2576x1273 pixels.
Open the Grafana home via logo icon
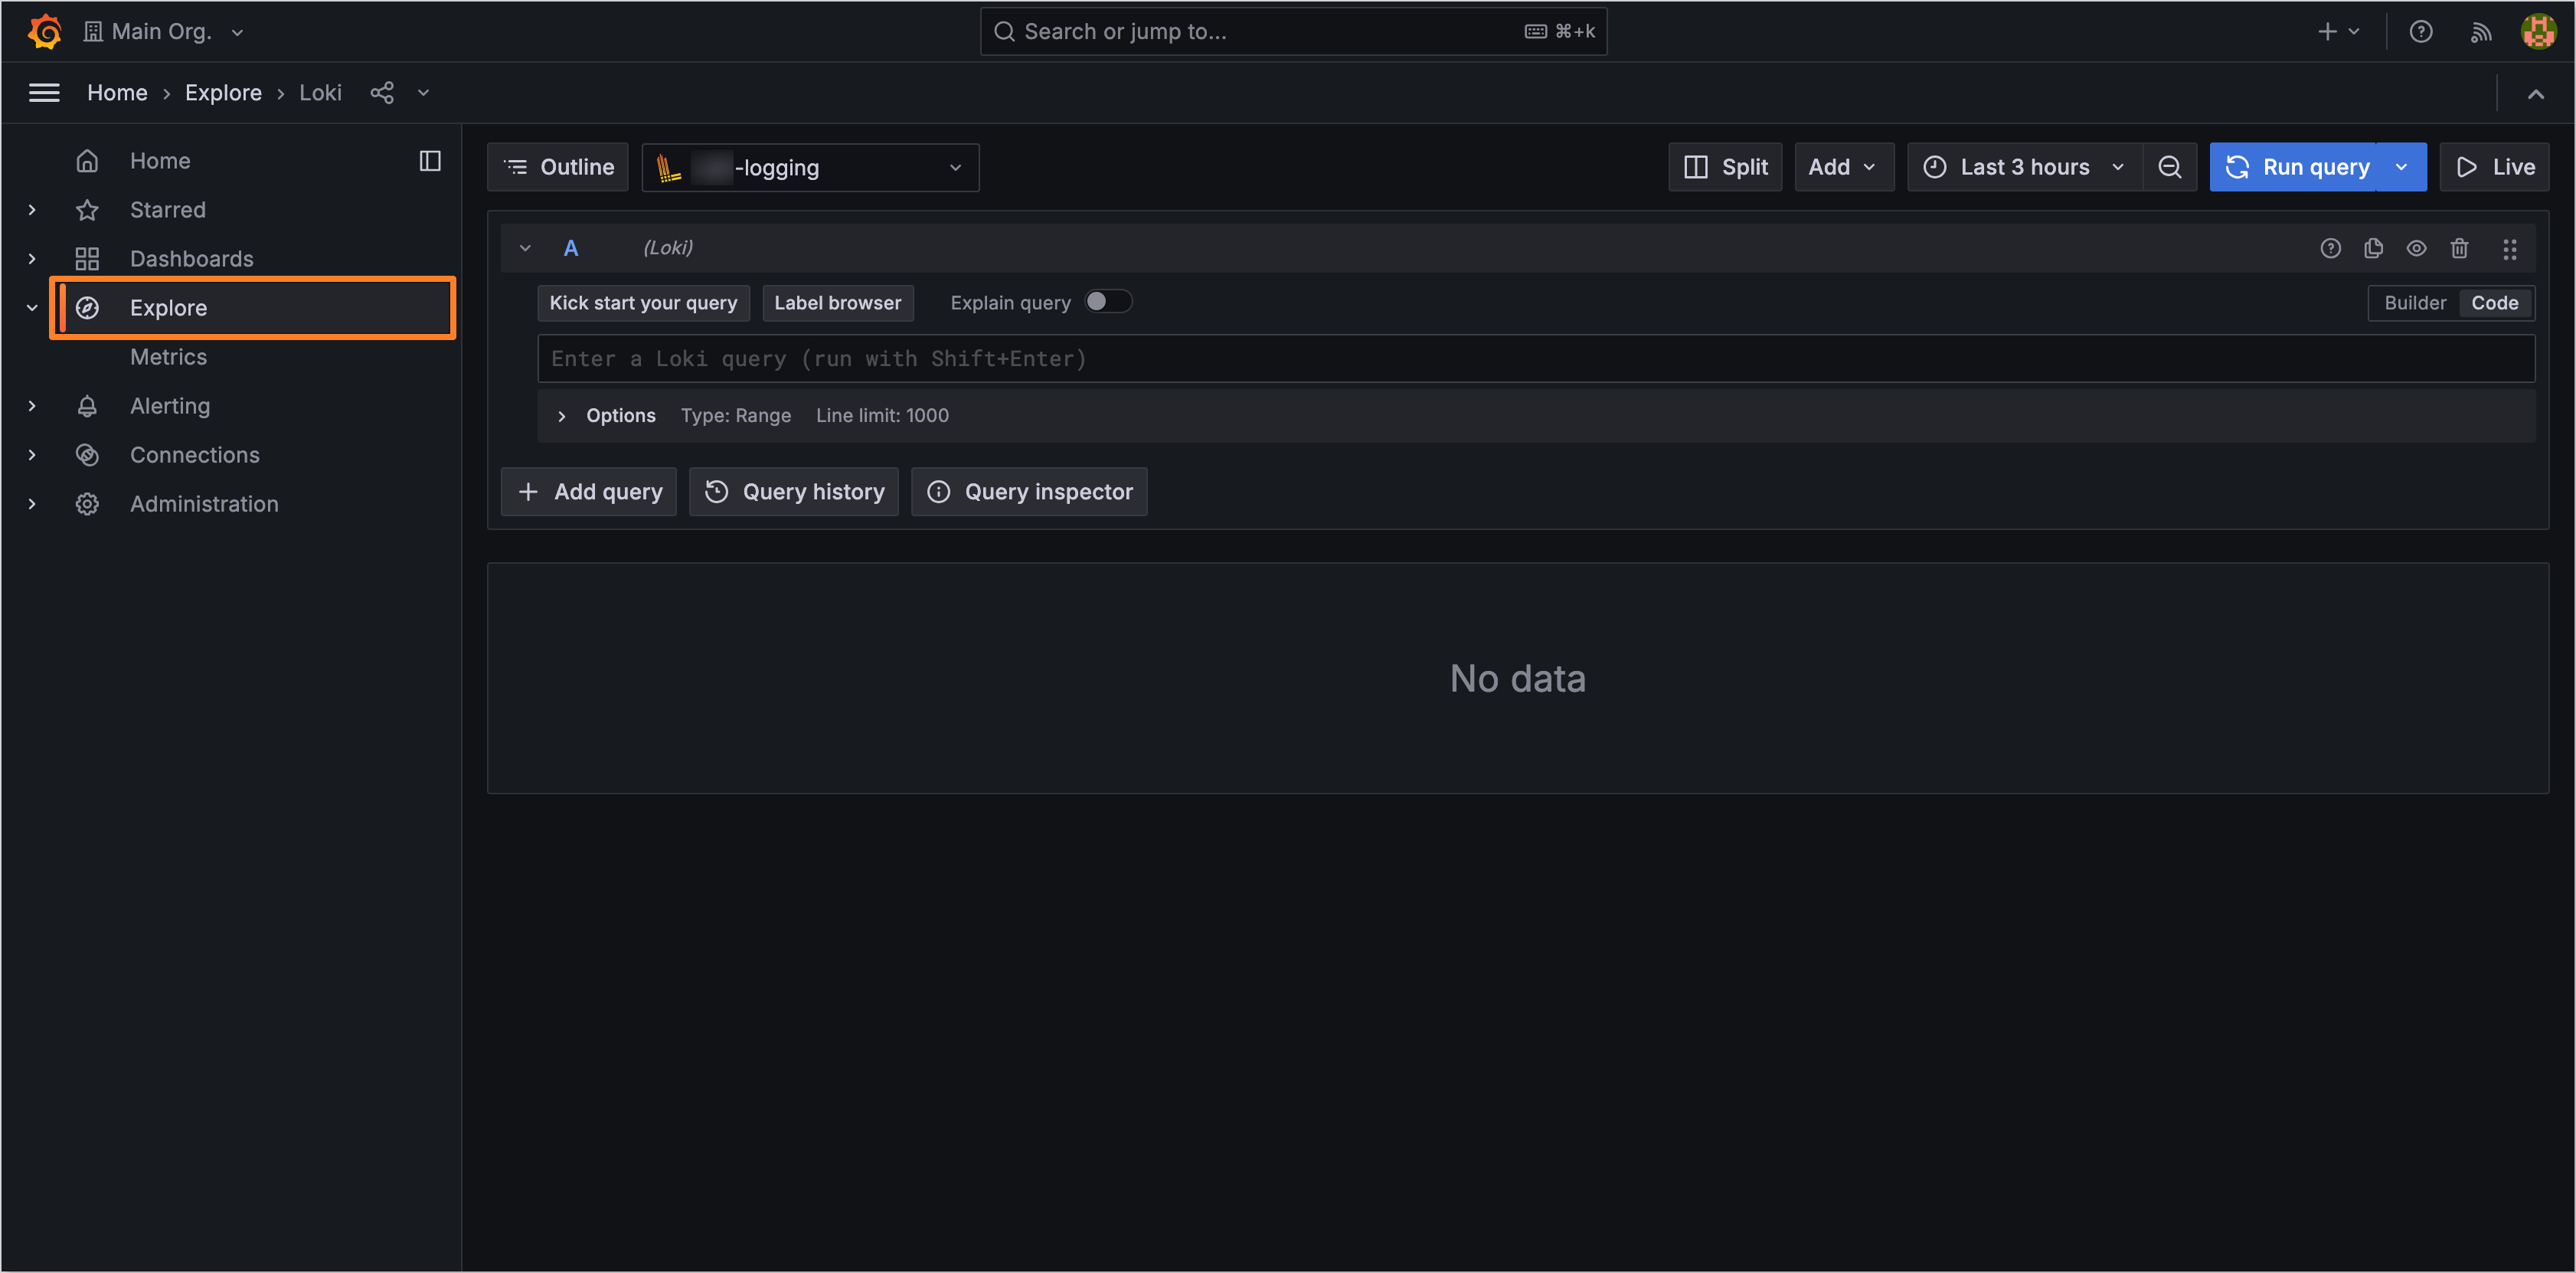[44, 31]
